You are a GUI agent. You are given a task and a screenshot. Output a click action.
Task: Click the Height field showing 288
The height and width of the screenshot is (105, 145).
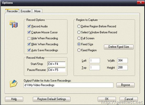coord(122,68)
